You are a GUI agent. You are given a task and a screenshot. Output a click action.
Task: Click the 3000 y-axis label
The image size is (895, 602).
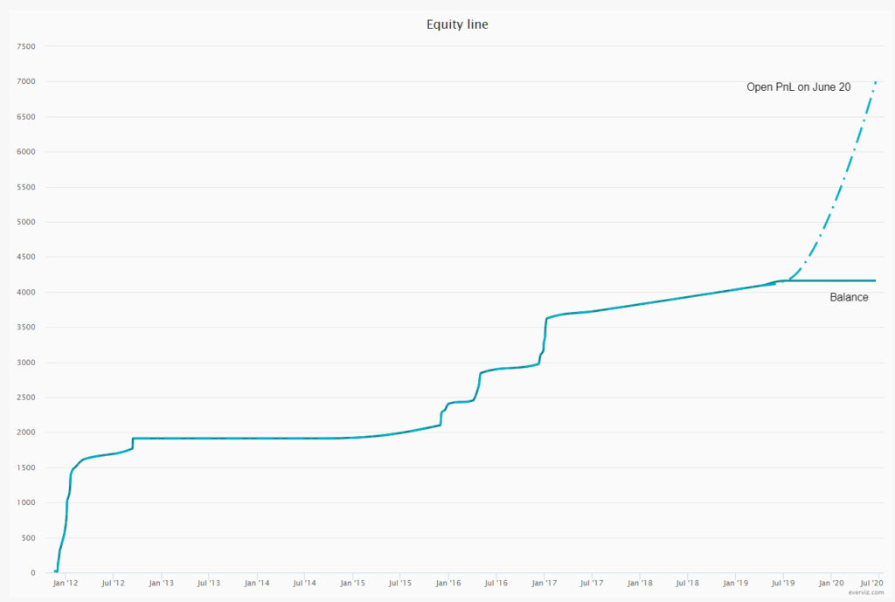coord(26,363)
